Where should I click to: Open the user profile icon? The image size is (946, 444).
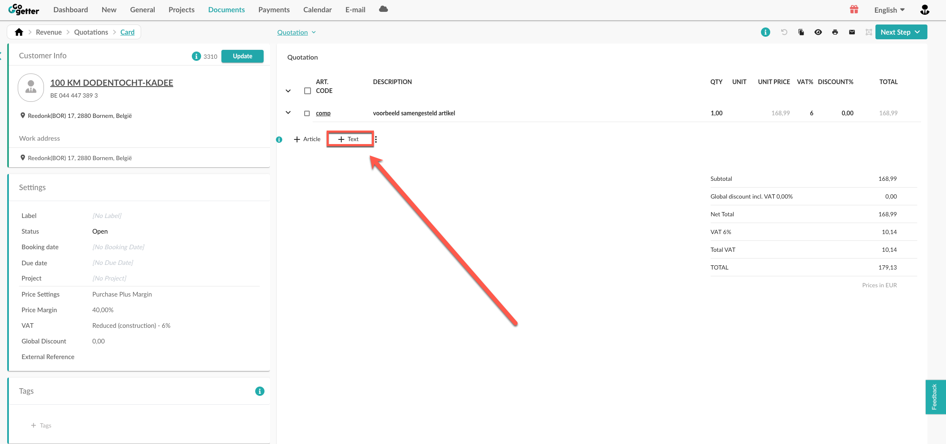point(924,10)
